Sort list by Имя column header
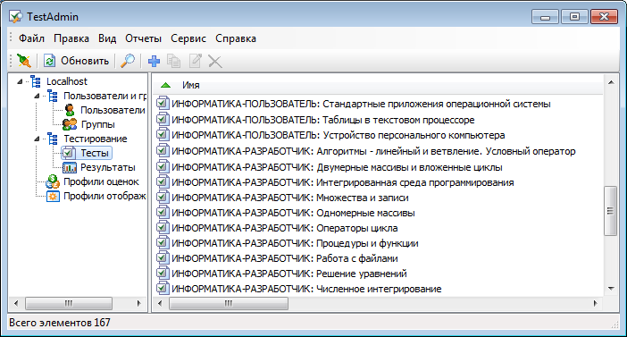The image size is (627, 337). [191, 85]
